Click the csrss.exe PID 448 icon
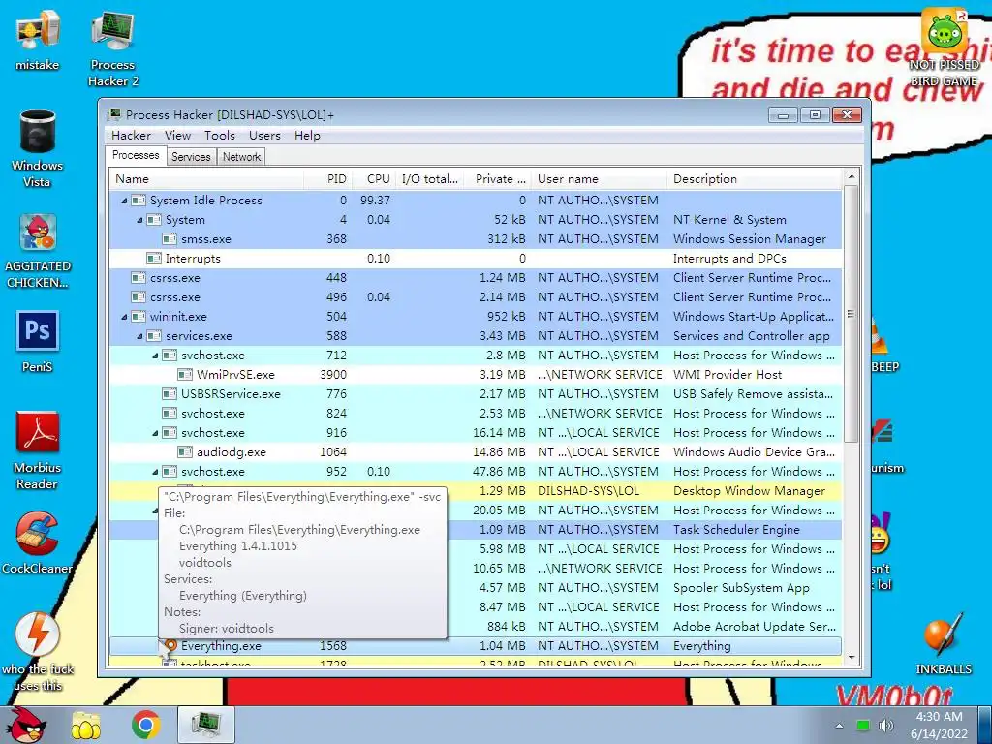The height and width of the screenshot is (744, 992). click(x=138, y=278)
